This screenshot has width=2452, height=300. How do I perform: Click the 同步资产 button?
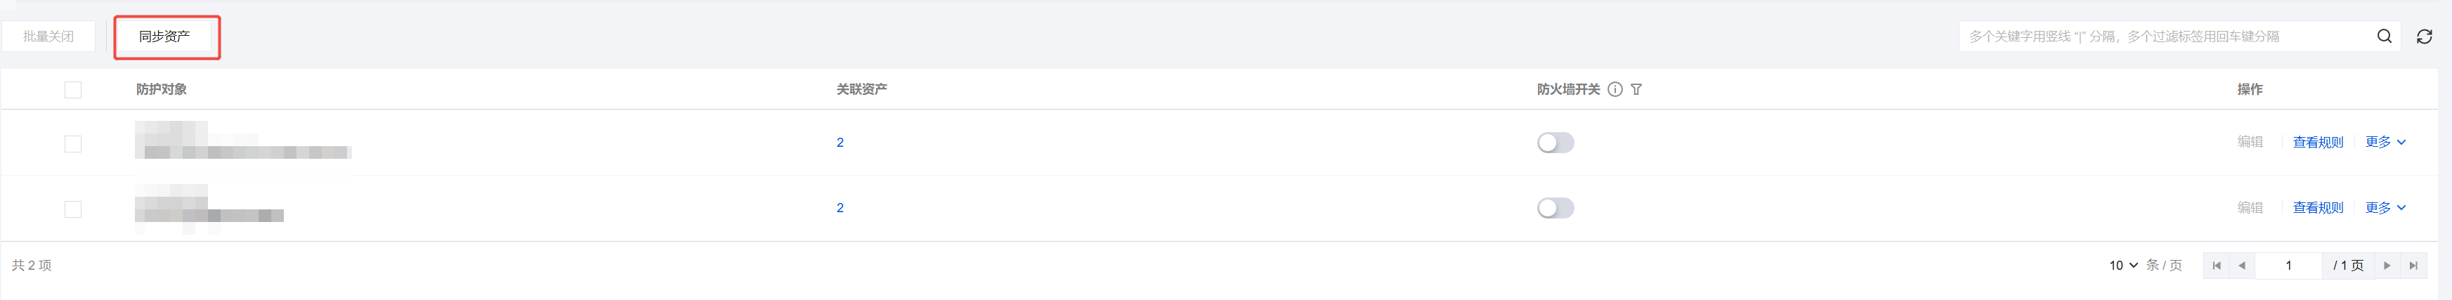tap(164, 37)
